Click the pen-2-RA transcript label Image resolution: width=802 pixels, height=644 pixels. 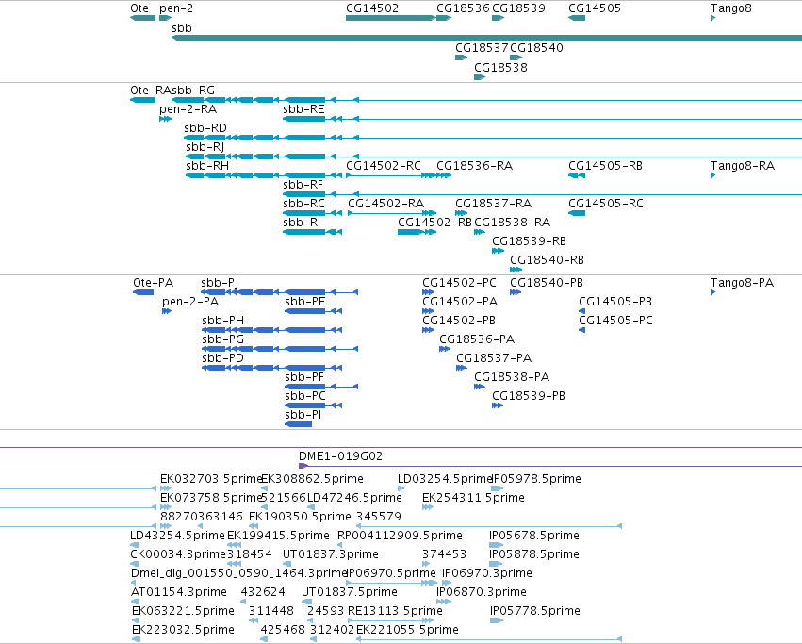(188, 109)
